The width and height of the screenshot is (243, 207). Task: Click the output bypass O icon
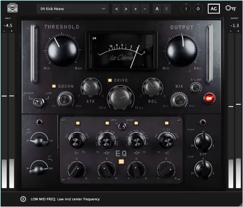click(x=198, y=9)
